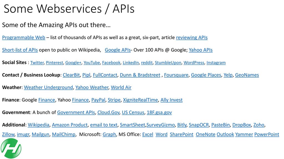Open the PowerPoint link
This screenshot has height=159, width=284.
267,134
